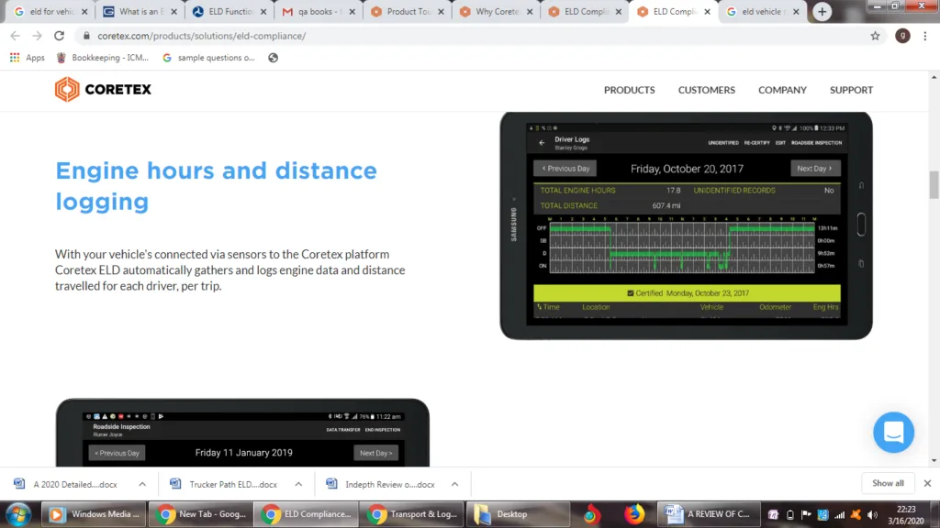The width and height of the screenshot is (940, 528).
Task: Click the Roadside Inspection tablet screenshot
Action: point(242,433)
